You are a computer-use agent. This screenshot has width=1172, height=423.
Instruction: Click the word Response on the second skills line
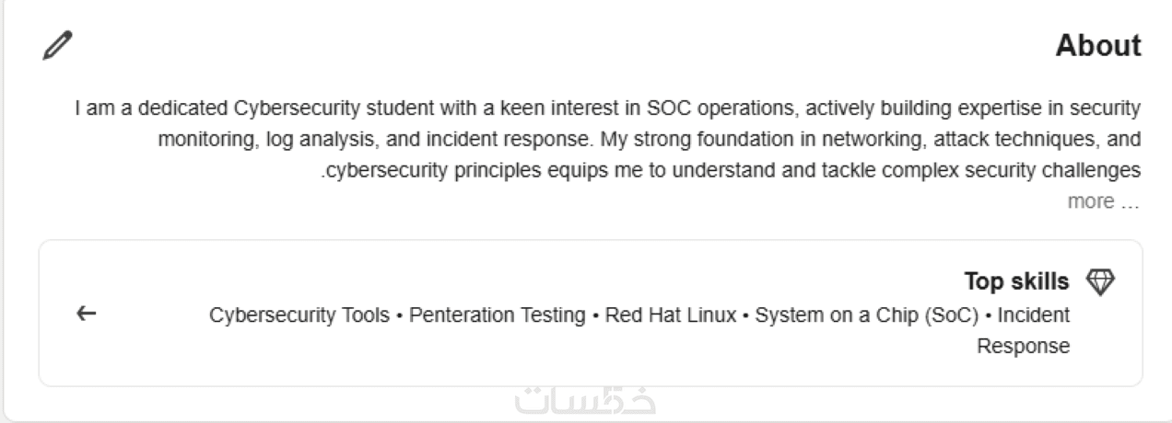(x=1023, y=347)
